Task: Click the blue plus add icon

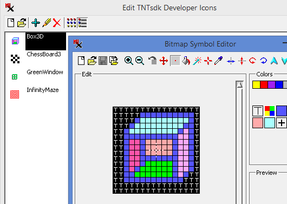Action: [x=36, y=23]
